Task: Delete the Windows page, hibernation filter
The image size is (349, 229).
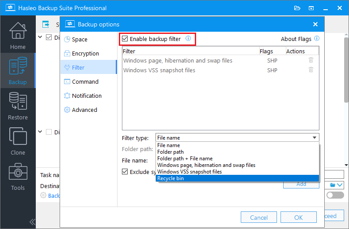Action: pos(311,60)
